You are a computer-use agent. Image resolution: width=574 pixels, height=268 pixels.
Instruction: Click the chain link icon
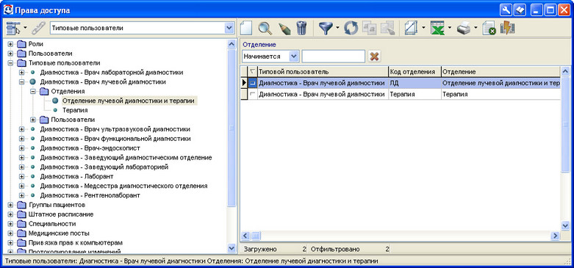click(37, 28)
